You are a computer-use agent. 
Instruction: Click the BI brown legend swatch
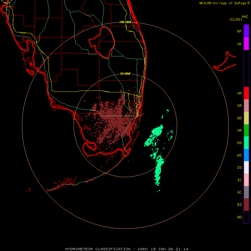pos(246,205)
